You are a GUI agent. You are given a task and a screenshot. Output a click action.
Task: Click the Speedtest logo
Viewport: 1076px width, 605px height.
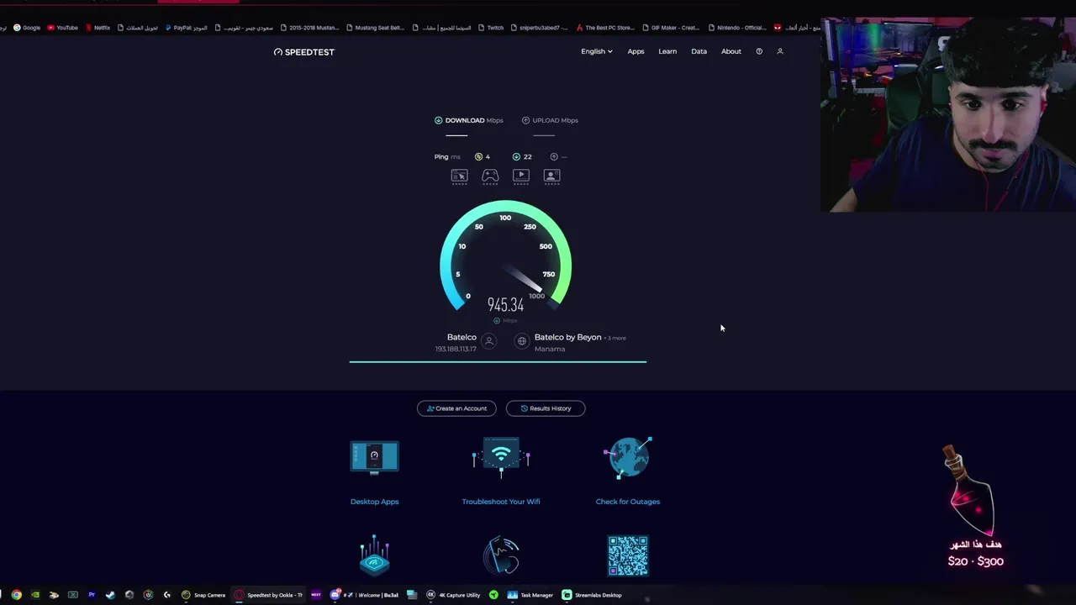point(304,52)
